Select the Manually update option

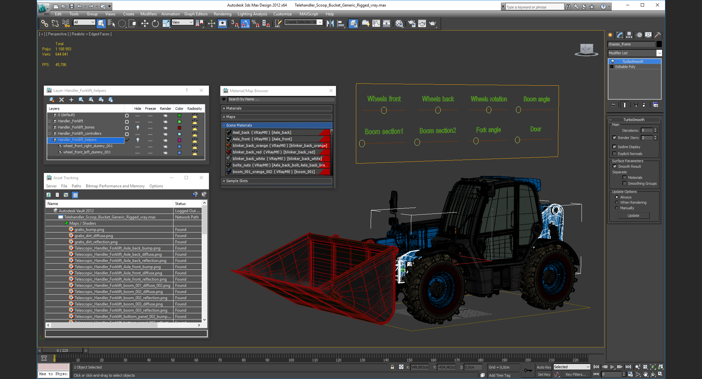coord(617,208)
